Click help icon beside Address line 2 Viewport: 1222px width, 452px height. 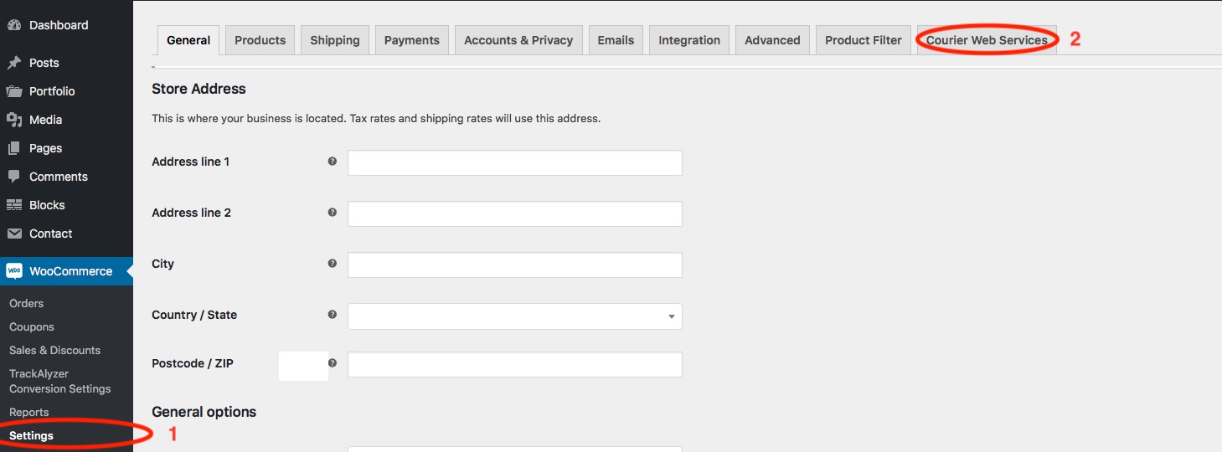click(333, 213)
